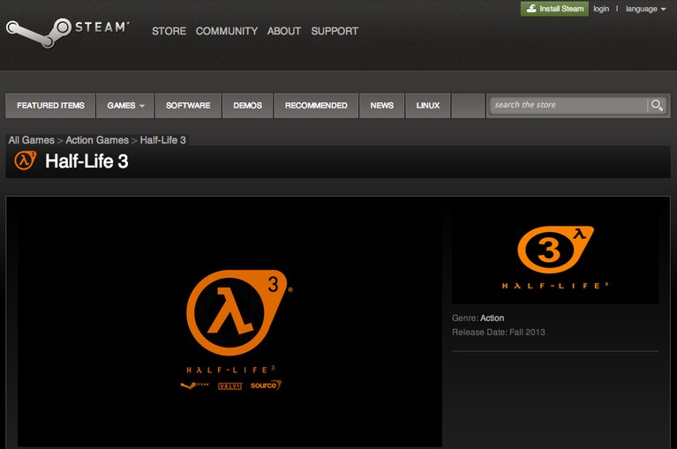
Task: Click the Half-Life 3 page title
Action: (x=87, y=161)
